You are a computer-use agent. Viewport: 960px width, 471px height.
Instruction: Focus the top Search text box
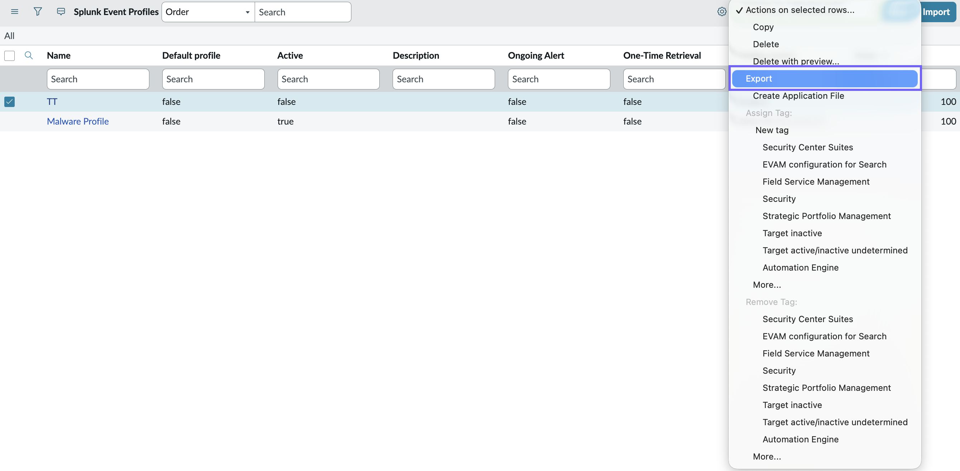(303, 12)
